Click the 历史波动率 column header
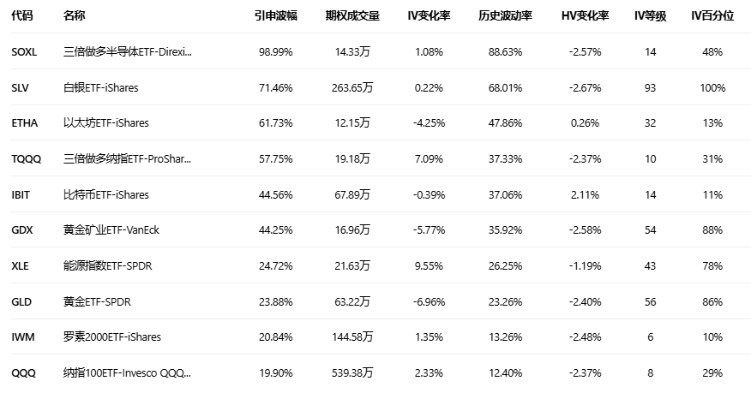 click(505, 16)
